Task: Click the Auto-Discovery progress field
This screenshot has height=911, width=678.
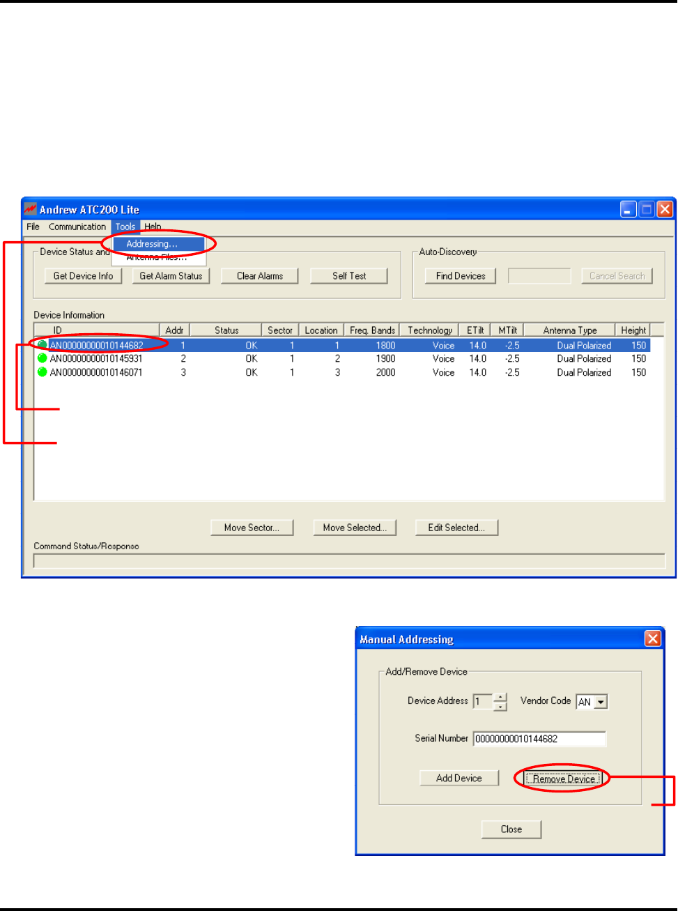Action: (x=539, y=276)
